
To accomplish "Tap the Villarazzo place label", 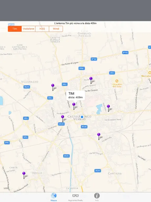I will click(30, 82).
